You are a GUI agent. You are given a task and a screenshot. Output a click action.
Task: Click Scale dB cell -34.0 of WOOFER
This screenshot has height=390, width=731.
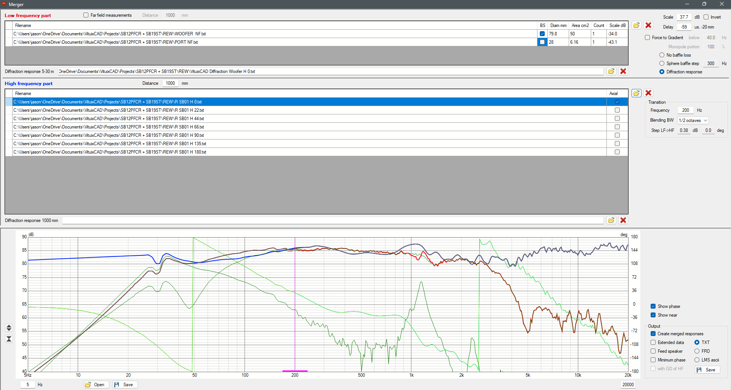[x=617, y=34]
